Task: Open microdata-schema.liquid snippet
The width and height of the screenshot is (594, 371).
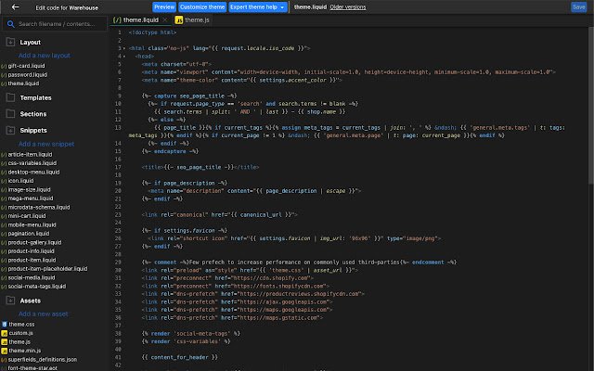Action: click(x=39, y=208)
